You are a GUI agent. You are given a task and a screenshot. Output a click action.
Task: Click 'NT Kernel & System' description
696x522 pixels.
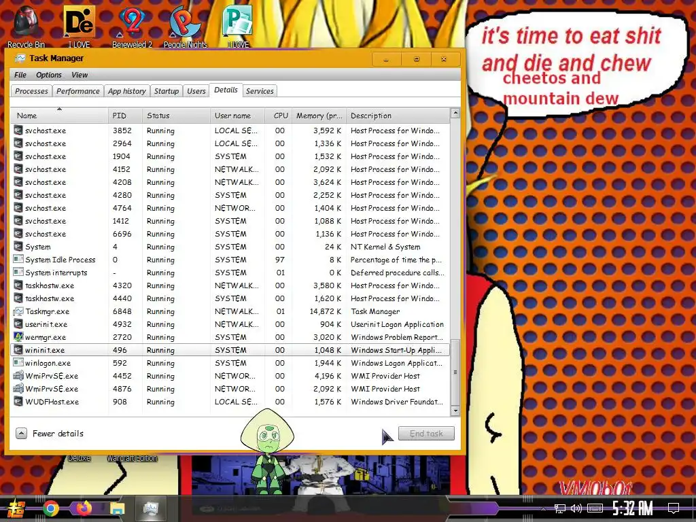pyautogui.click(x=385, y=246)
